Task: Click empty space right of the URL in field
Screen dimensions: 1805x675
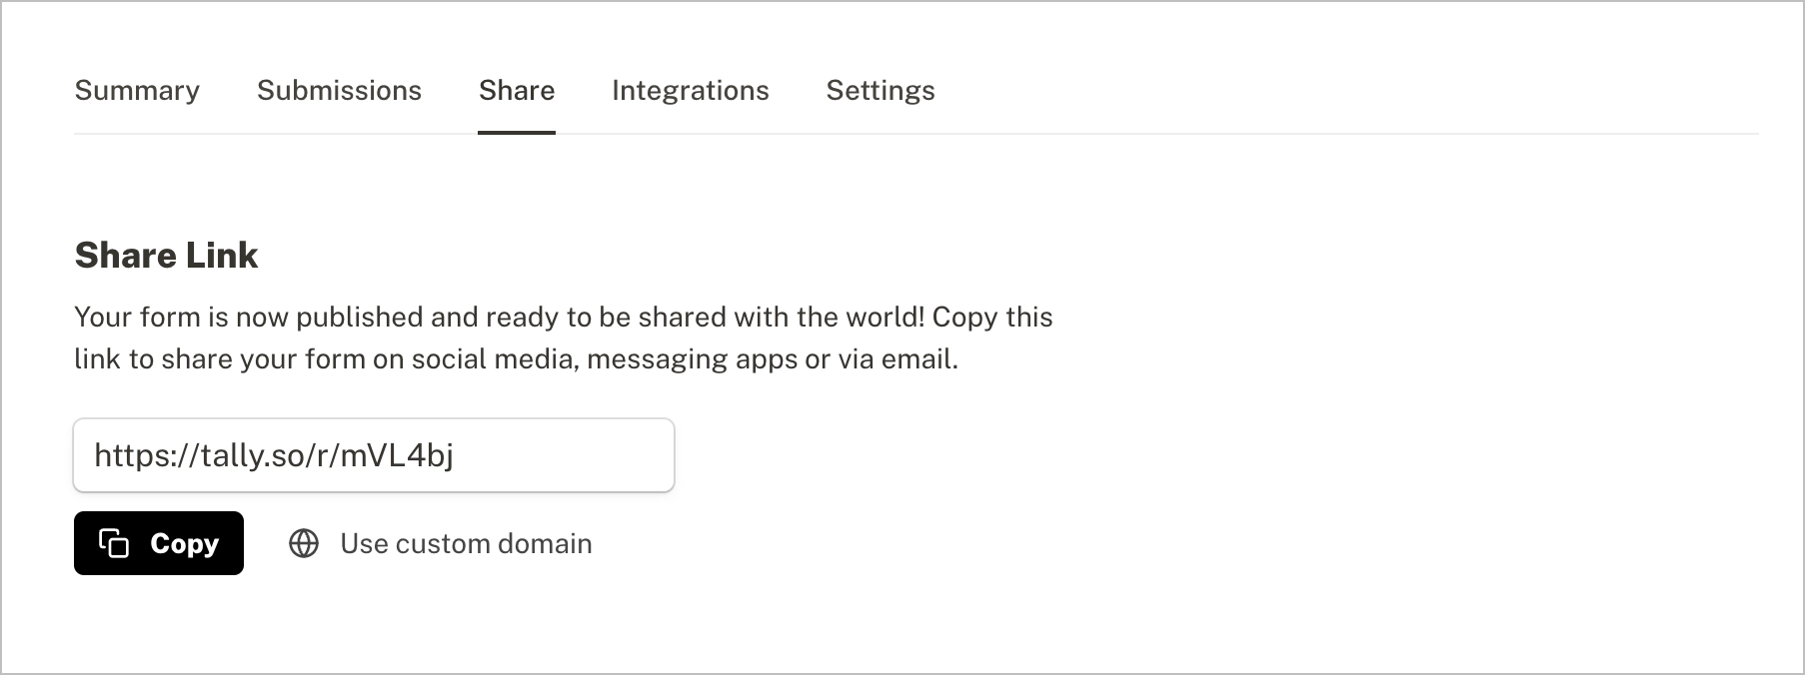Action: pos(570,455)
